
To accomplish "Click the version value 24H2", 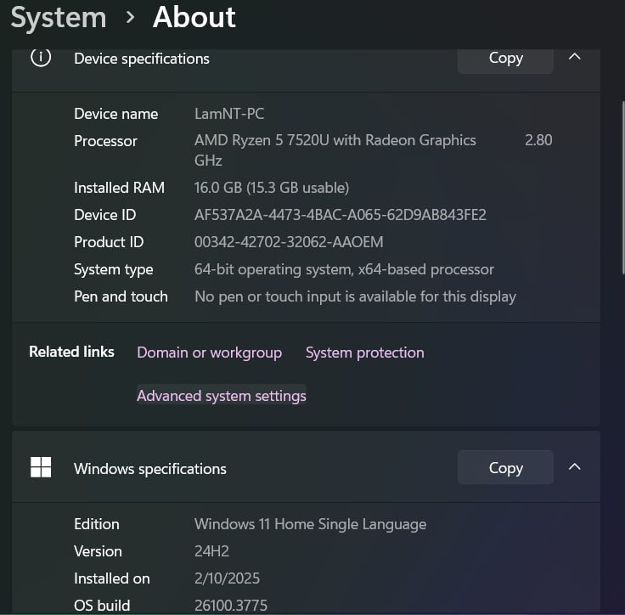I will pos(211,551).
